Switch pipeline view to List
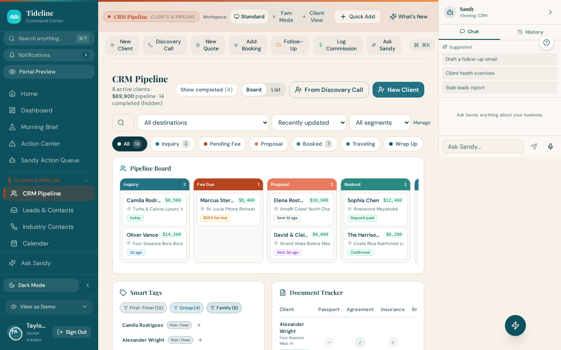561x350 pixels. [276, 90]
